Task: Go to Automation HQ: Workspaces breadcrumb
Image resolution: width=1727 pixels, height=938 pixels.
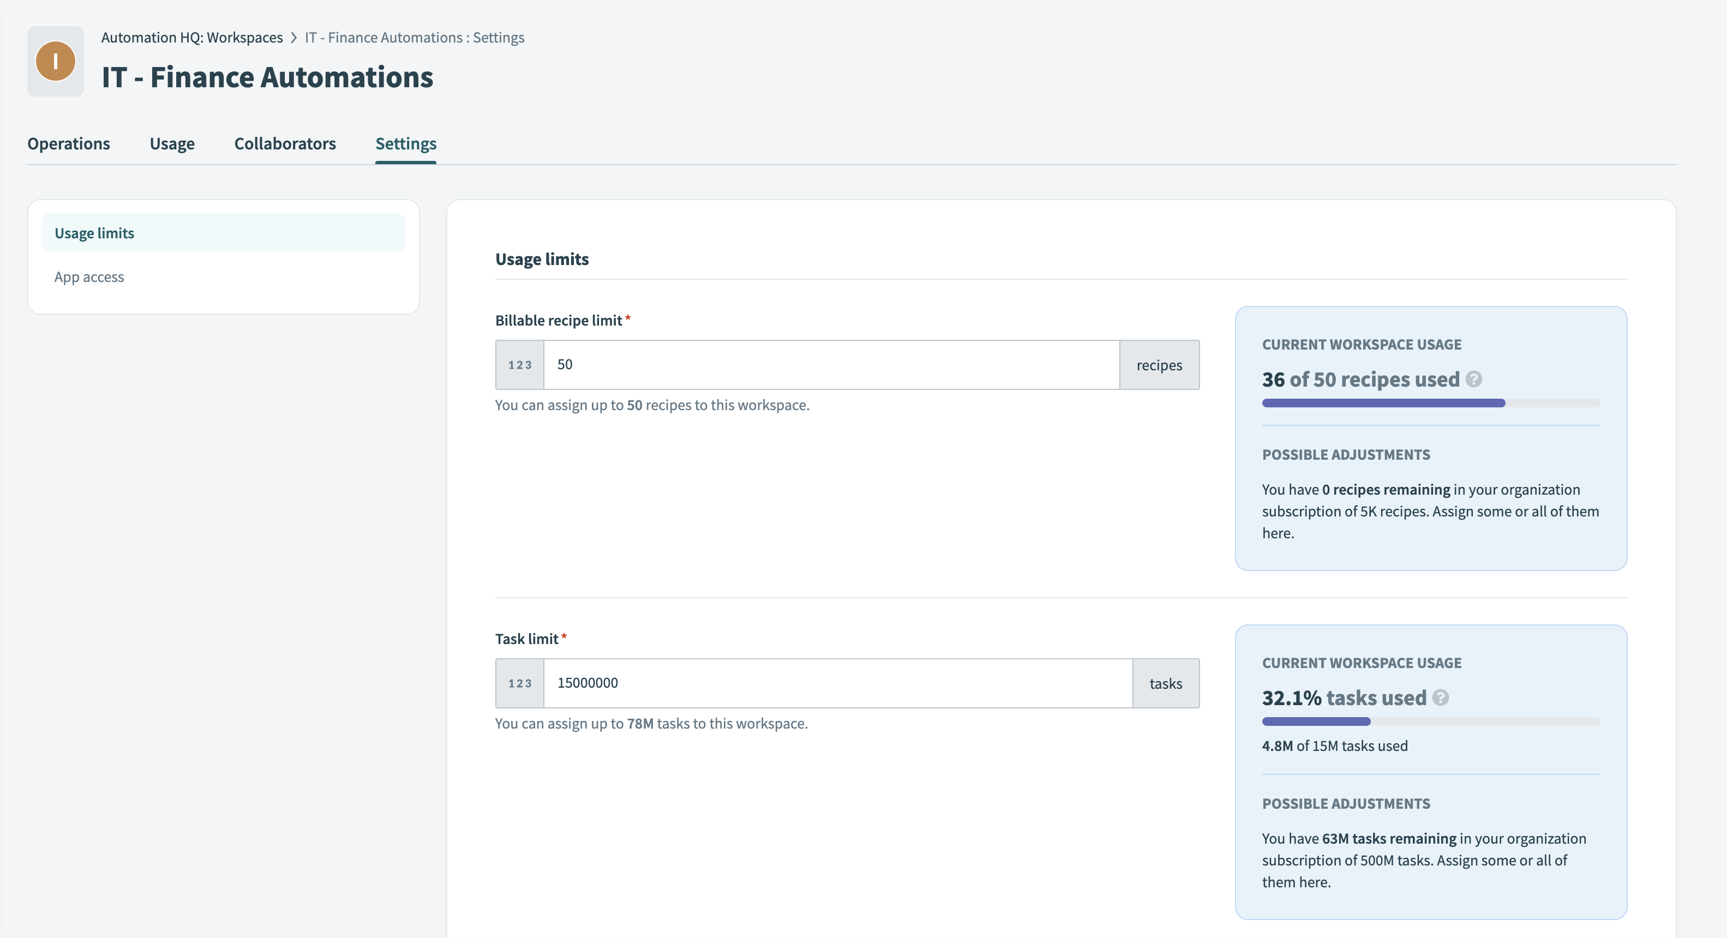Action: (x=192, y=38)
